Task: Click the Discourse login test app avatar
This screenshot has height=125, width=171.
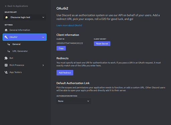Action: 6,17
